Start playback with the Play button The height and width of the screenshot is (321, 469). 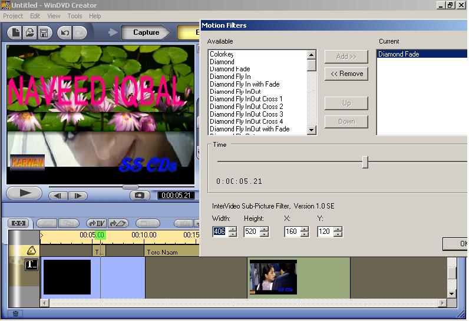pyautogui.click(x=24, y=193)
